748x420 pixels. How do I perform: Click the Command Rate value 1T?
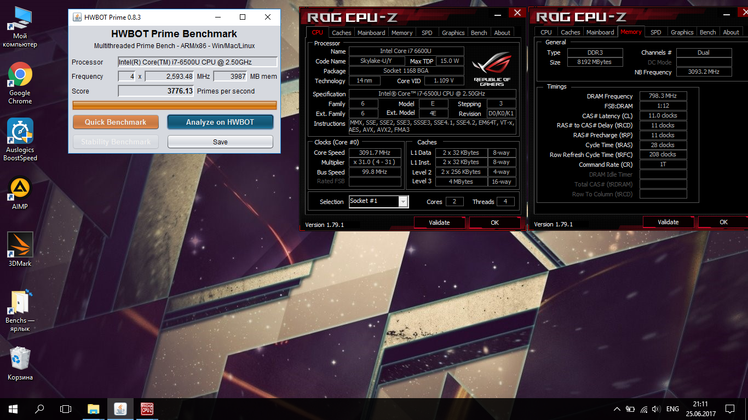[663, 165]
